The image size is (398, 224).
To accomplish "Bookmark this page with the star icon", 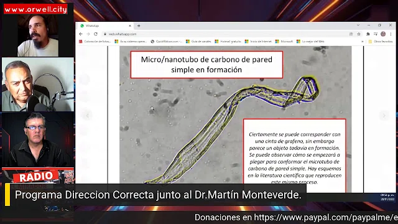I will (359, 34).
